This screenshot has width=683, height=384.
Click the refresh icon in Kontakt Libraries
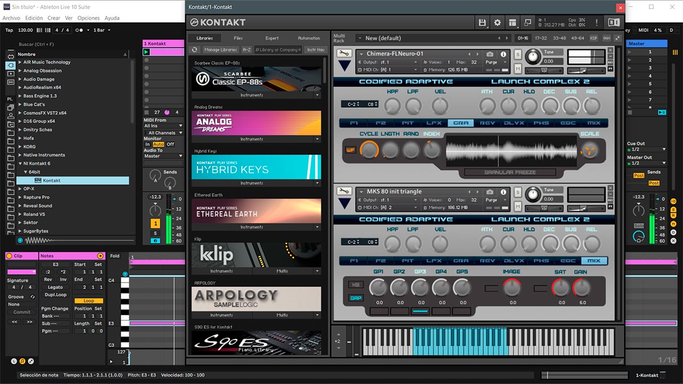point(195,49)
